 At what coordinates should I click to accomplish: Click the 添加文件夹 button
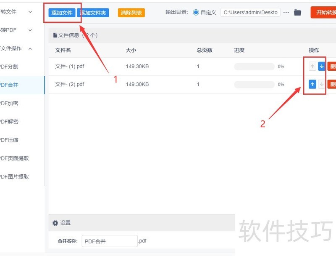[x=93, y=13]
